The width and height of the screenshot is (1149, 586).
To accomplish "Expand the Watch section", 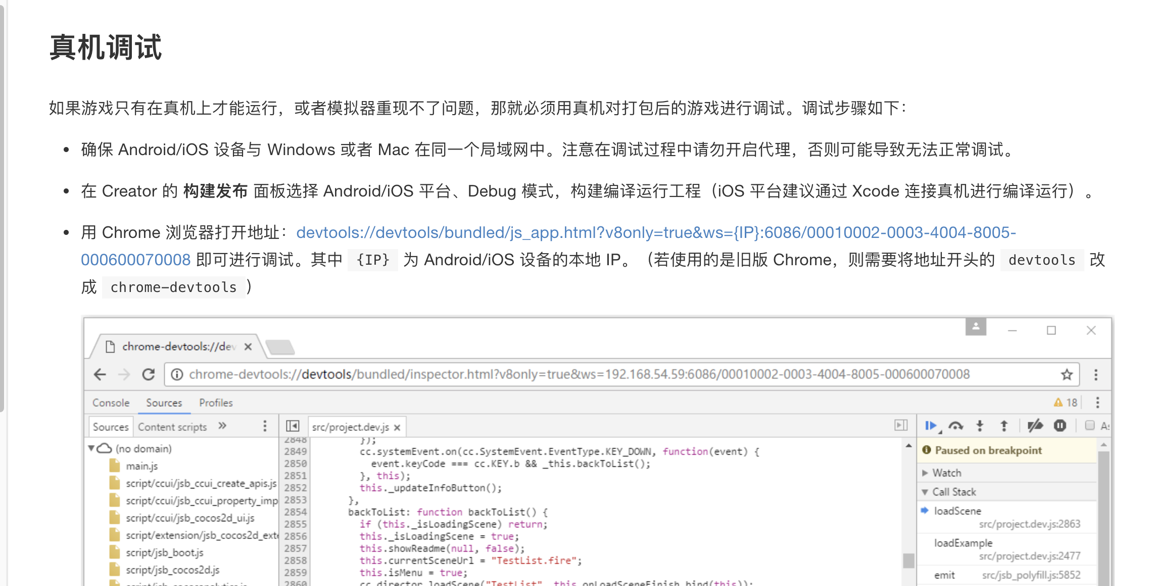I will click(946, 473).
